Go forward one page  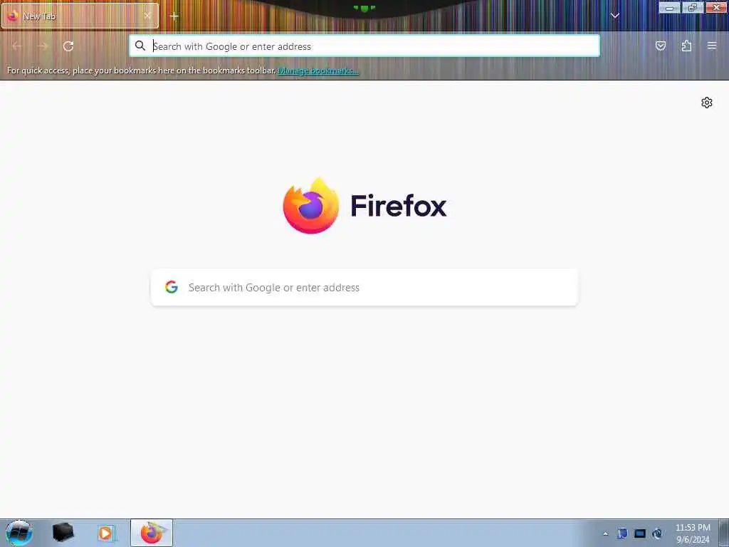[43, 46]
